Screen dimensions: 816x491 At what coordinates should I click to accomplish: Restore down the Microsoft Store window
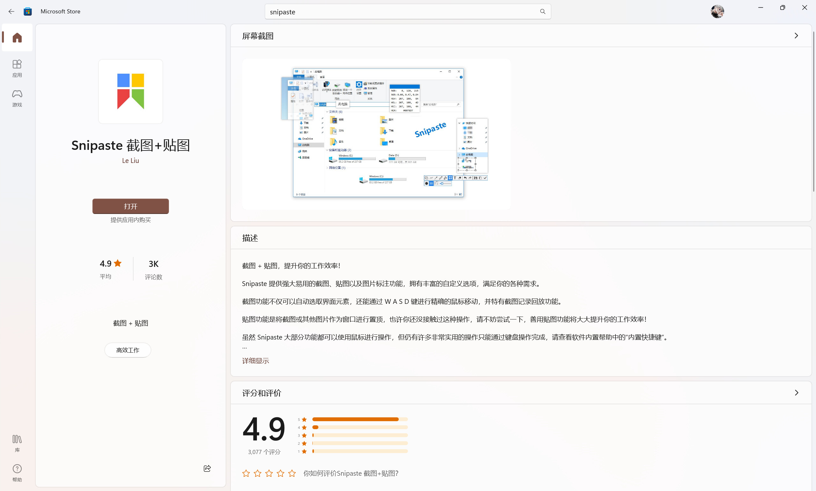[x=782, y=8]
